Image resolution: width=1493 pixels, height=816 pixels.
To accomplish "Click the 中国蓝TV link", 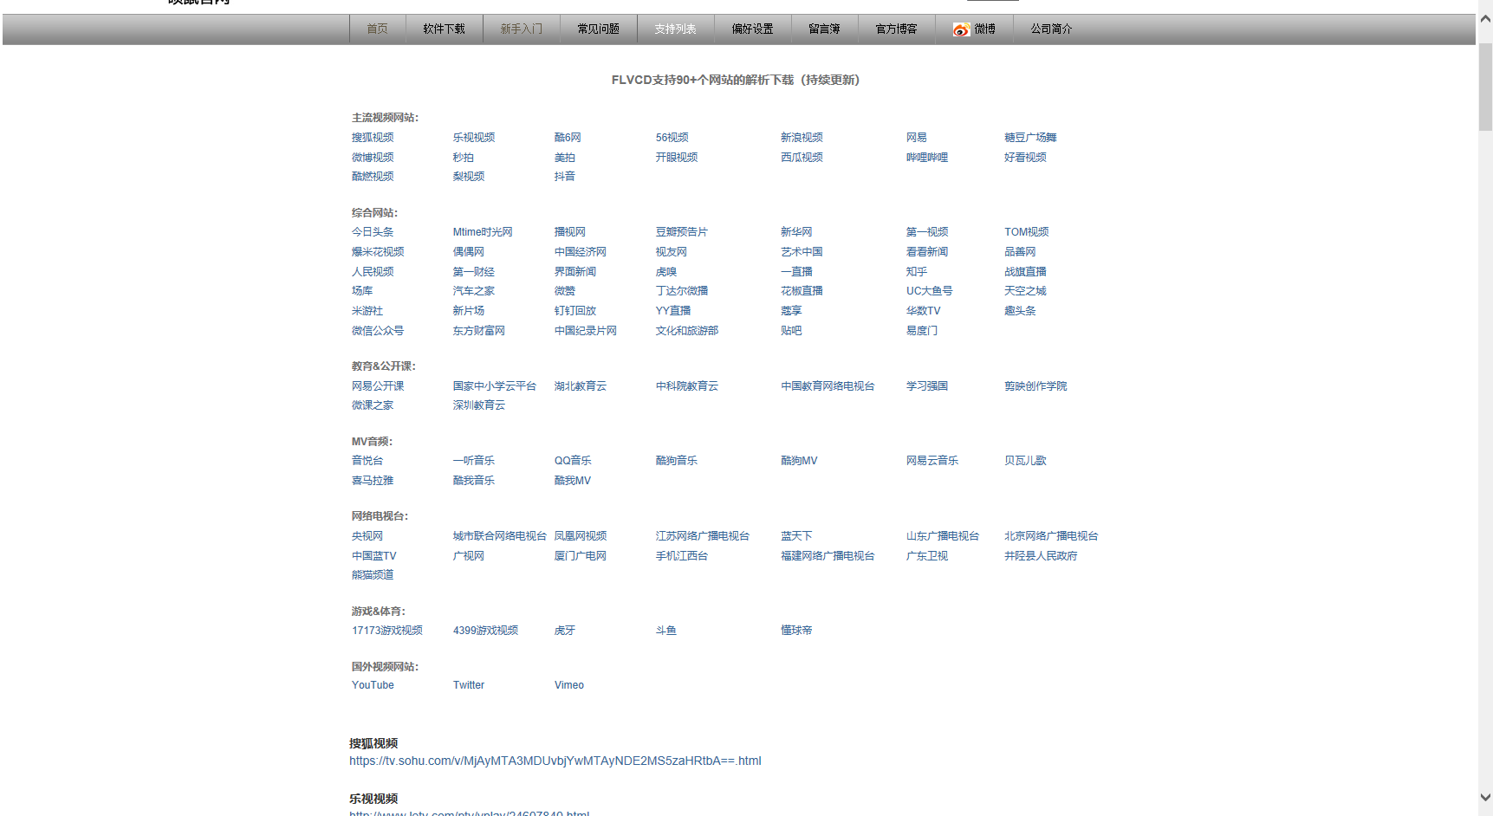I will pos(374,556).
